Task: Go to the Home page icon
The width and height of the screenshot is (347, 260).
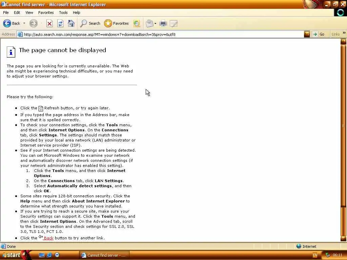Action: coord(71,23)
